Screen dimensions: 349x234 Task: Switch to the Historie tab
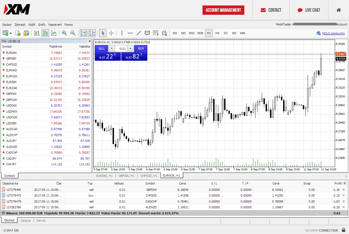[x=25, y=221]
